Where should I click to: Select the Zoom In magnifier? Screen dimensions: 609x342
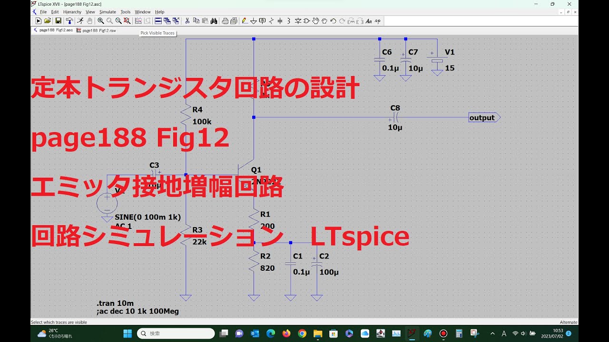pyautogui.click(x=101, y=21)
